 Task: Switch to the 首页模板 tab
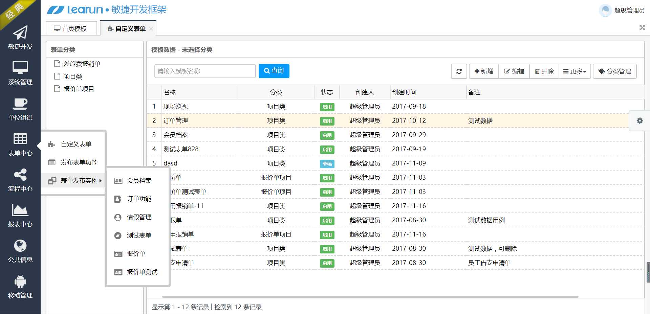point(71,29)
